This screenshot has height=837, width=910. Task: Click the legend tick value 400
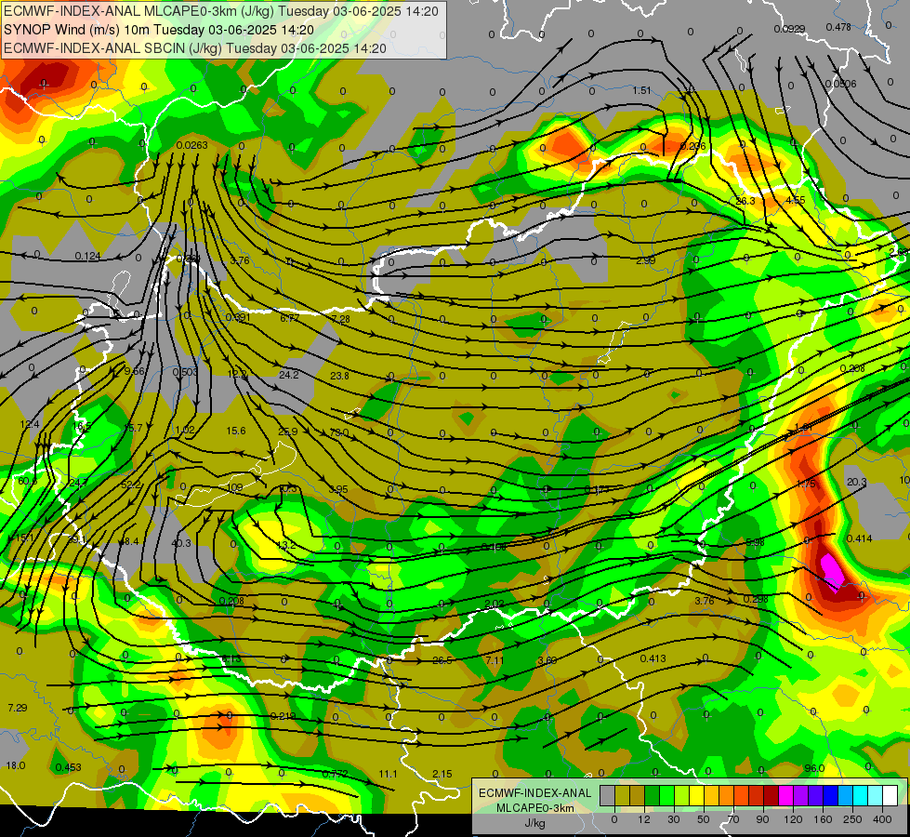tap(882, 819)
